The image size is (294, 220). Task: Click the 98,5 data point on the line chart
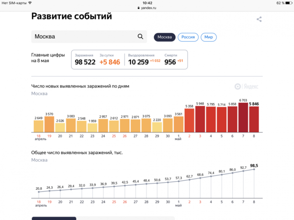(x=254, y=169)
